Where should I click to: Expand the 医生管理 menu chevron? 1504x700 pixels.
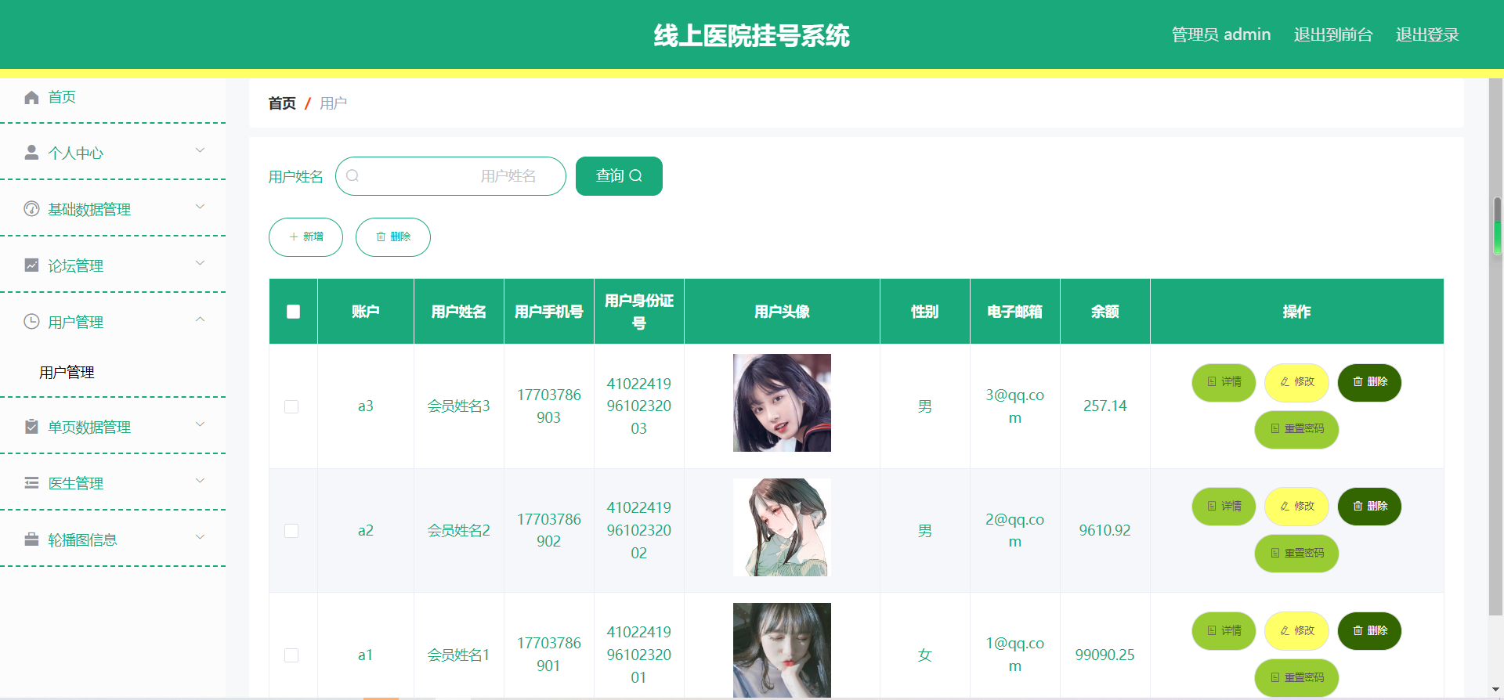pyautogui.click(x=200, y=481)
